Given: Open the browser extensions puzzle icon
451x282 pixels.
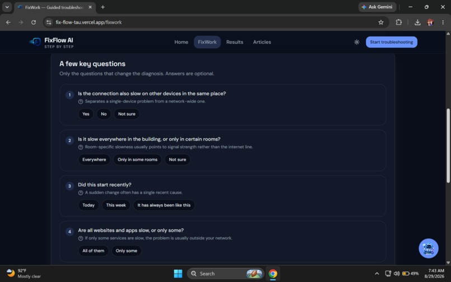Looking at the screenshot, I should tap(398, 22).
